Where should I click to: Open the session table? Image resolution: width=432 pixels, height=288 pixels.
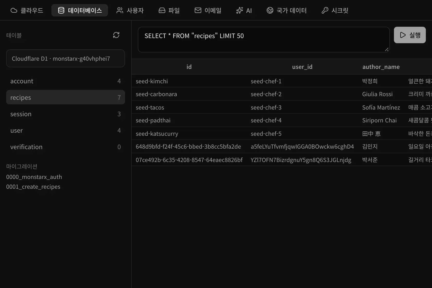click(66, 114)
